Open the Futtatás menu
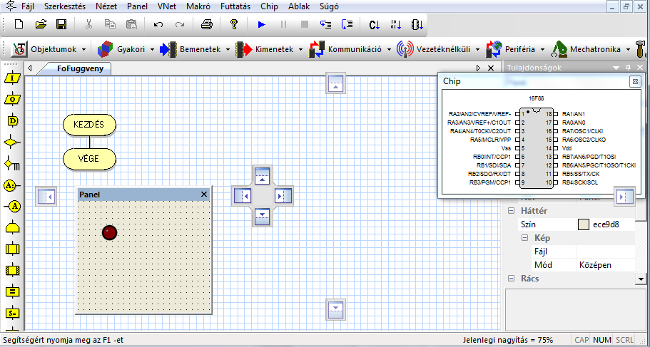Image resolution: width=650 pixels, height=347 pixels. 235,6
